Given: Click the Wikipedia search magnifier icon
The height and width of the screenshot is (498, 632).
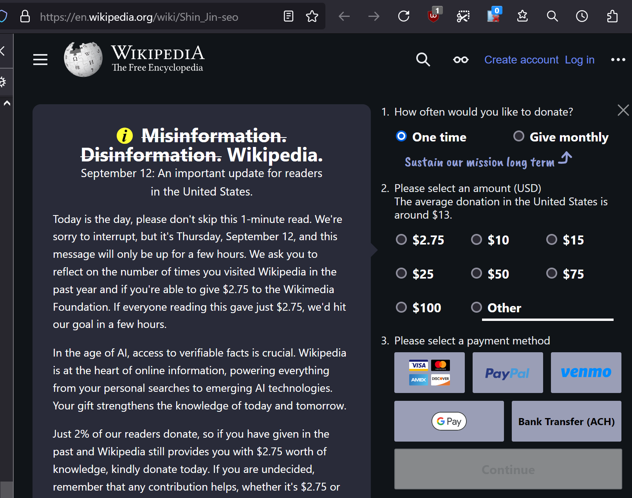Looking at the screenshot, I should point(423,60).
